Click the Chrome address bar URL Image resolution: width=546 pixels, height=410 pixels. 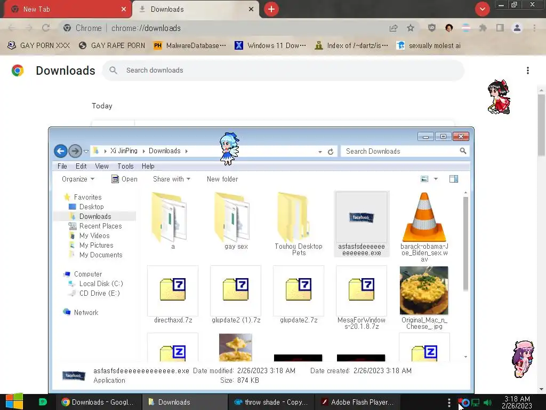point(146,28)
